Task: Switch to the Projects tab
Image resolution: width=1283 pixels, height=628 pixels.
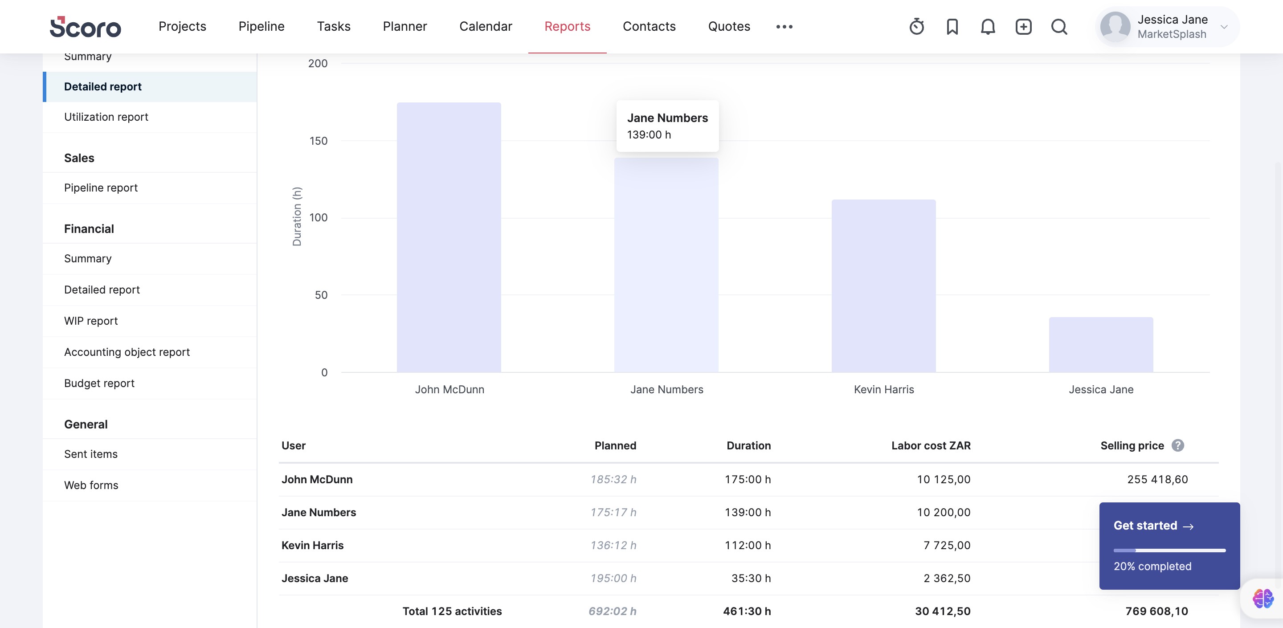Action: point(182,26)
